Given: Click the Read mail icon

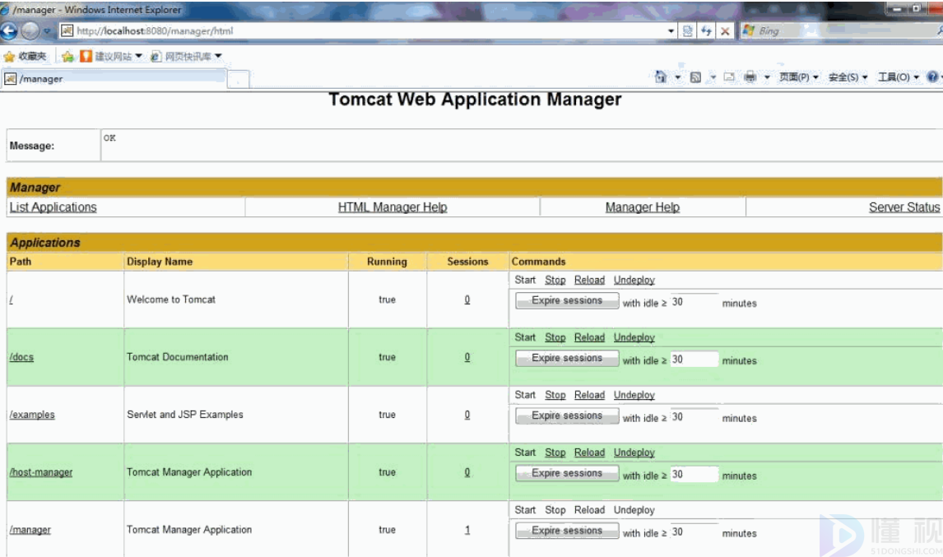Looking at the screenshot, I should pyautogui.click(x=729, y=77).
